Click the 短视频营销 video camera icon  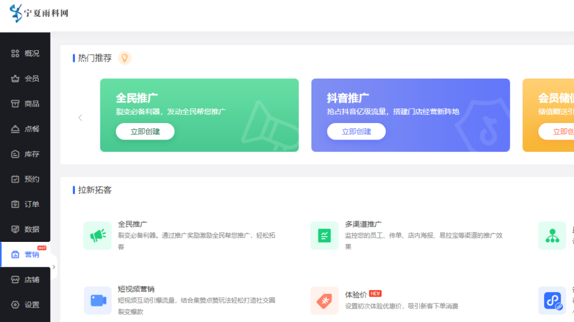[x=97, y=300]
